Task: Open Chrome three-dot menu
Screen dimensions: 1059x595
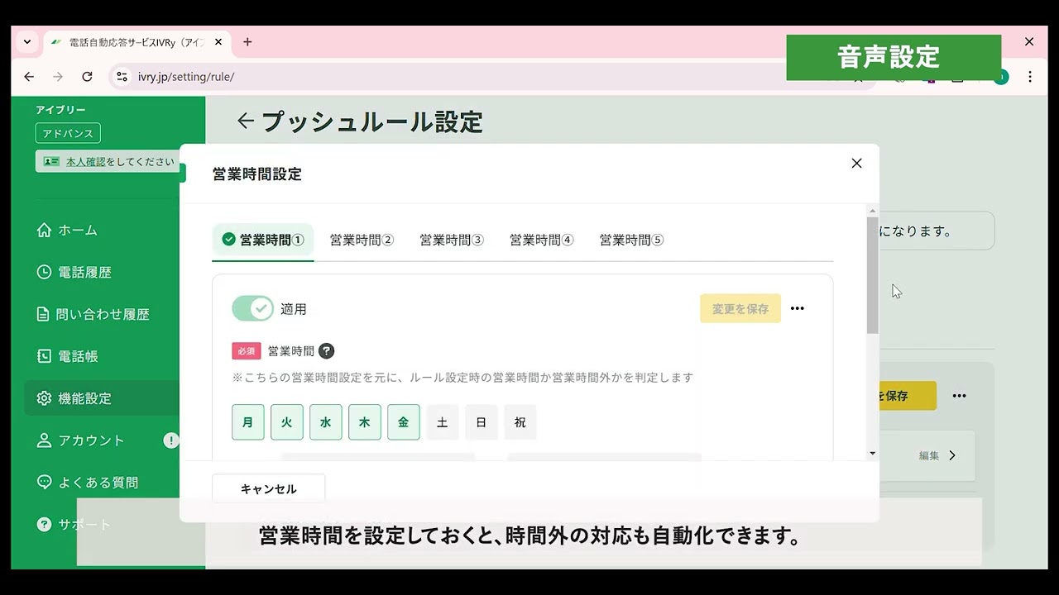Action: pyautogui.click(x=1030, y=77)
